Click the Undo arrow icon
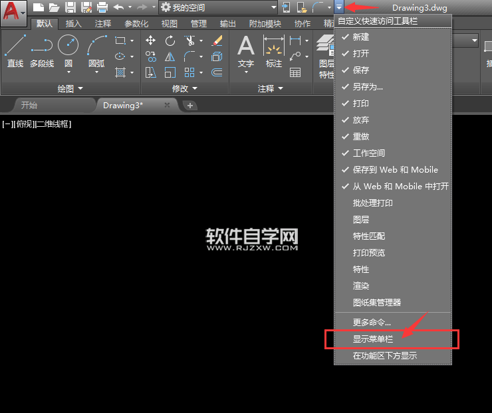 coord(118,7)
